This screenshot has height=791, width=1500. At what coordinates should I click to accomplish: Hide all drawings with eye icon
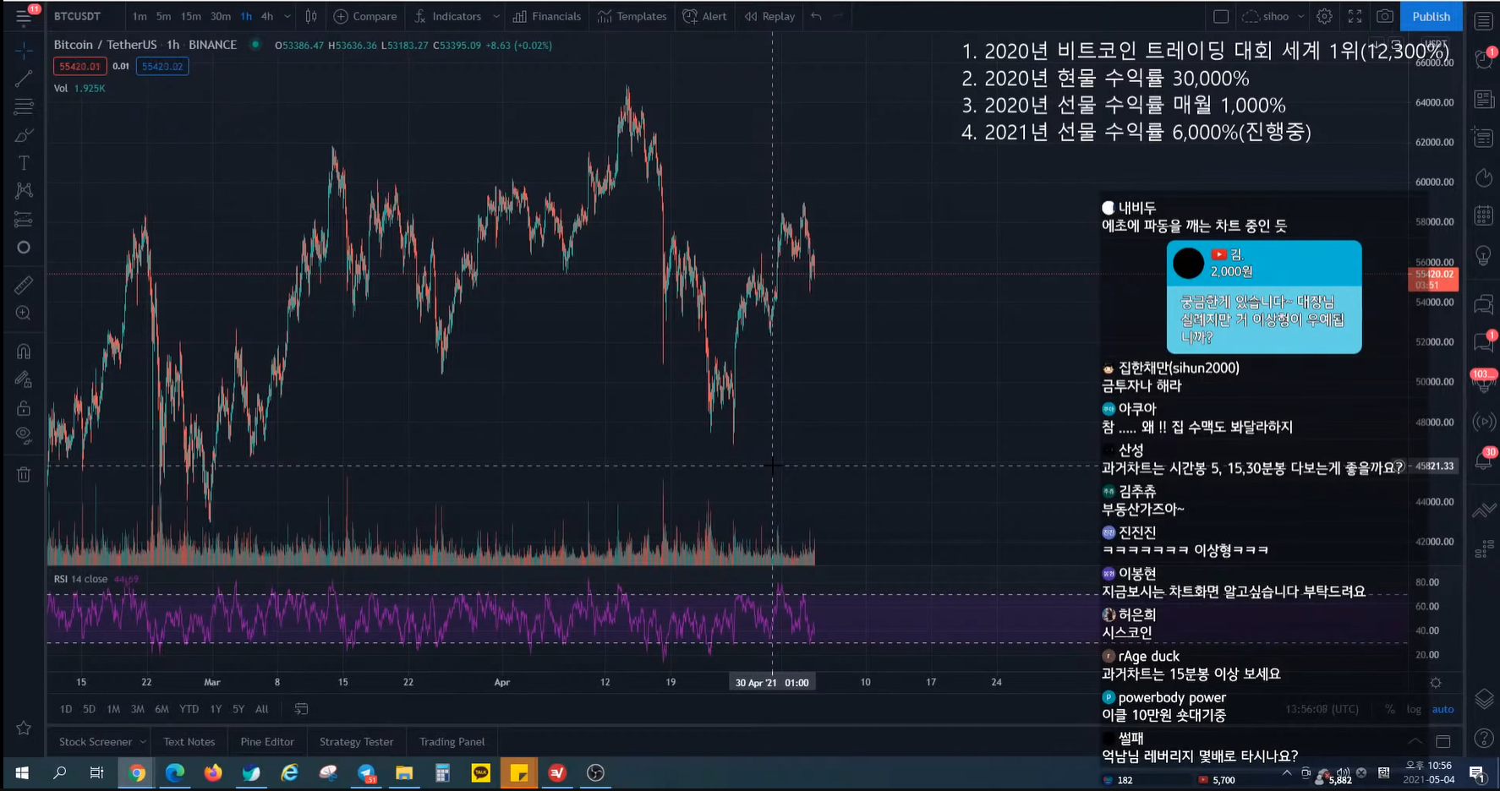24,436
